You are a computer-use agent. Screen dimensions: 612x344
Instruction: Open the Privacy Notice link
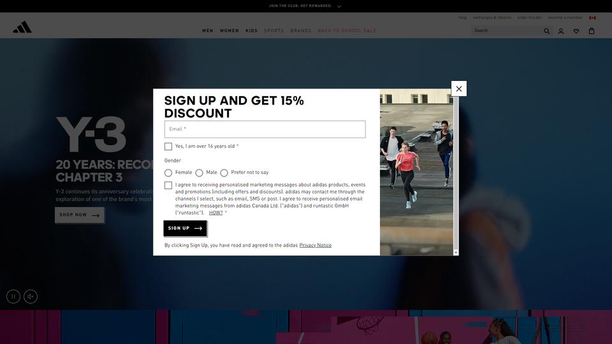316,245
